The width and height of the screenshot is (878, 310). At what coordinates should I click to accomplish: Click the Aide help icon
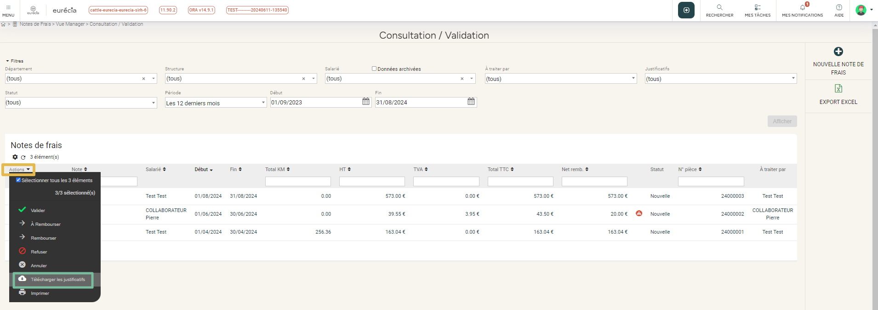click(839, 7)
